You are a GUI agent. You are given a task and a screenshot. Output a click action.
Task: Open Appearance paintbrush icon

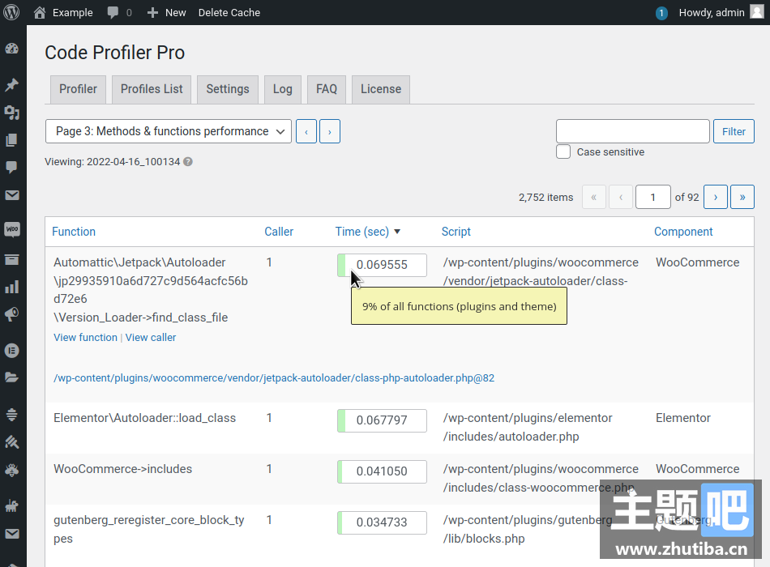coord(12,442)
